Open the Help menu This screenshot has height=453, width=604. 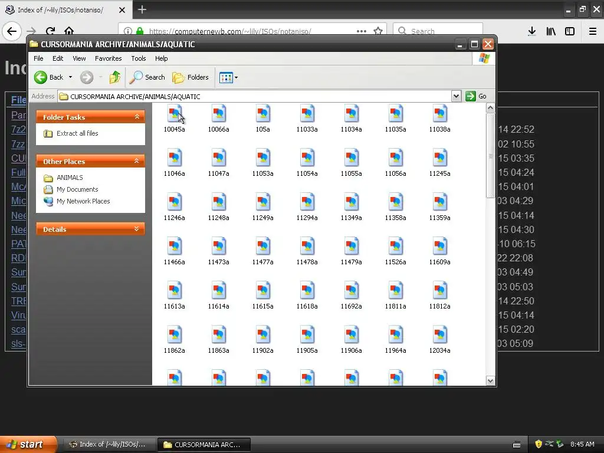click(x=162, y=58)
